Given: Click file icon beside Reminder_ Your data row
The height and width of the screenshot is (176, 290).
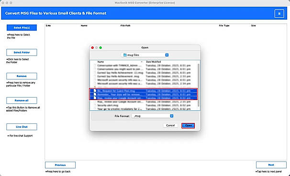Looking at the screenshot, I should pyautogui.click(x=95, y=94).
